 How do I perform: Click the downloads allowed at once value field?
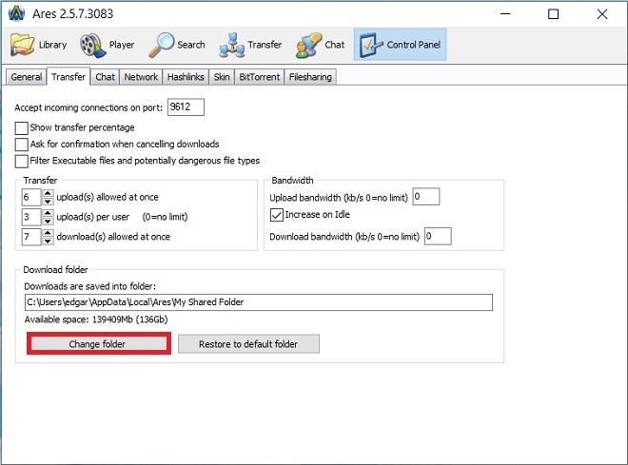[x=31, y=237]
